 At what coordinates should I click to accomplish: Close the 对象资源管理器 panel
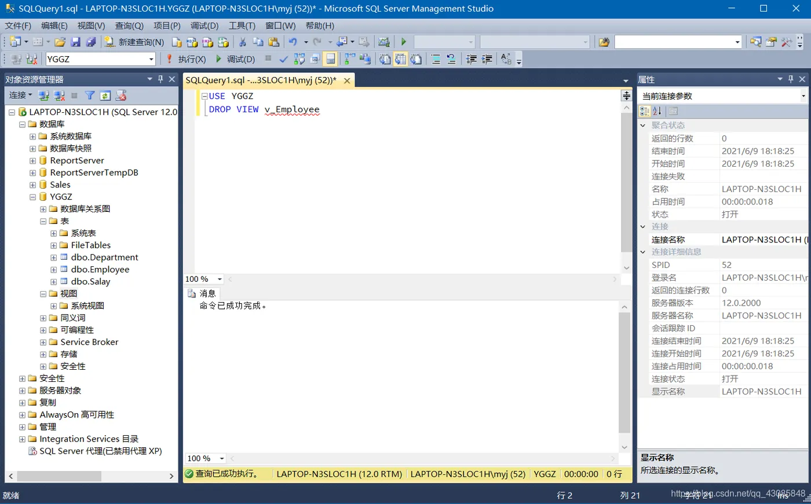pos(172,79)
